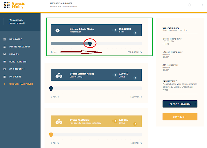The height and width of the screenshot is (148, 207).
Task: Click the Lifetime Bitcoin Mining title
Action: pos(82,29)
